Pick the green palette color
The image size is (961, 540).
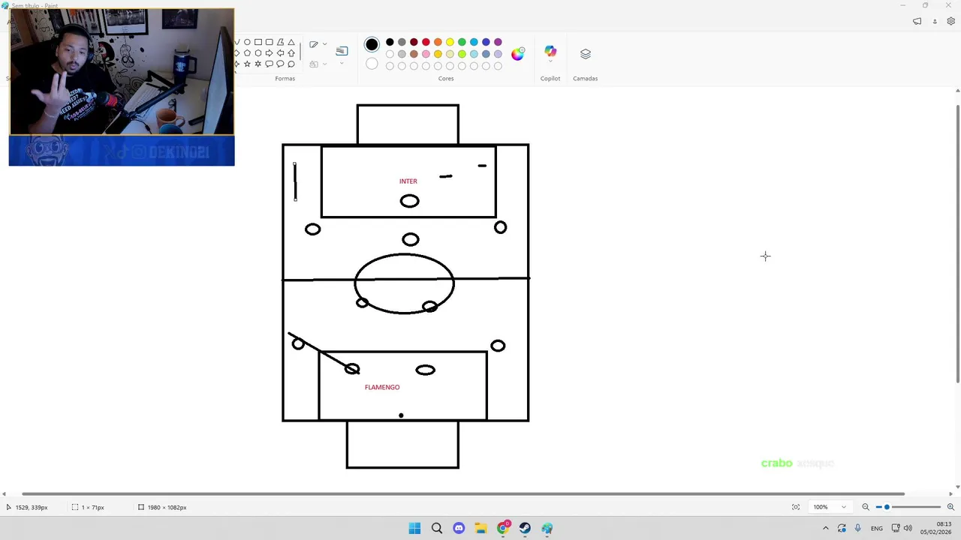click(x=462, y=42)
